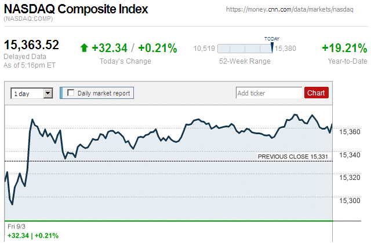This screenshot has width=371, height=243.
Task: Click the +32.34 | +0.21% footer text
Action: pyautogui.click(x=33, y=235)
